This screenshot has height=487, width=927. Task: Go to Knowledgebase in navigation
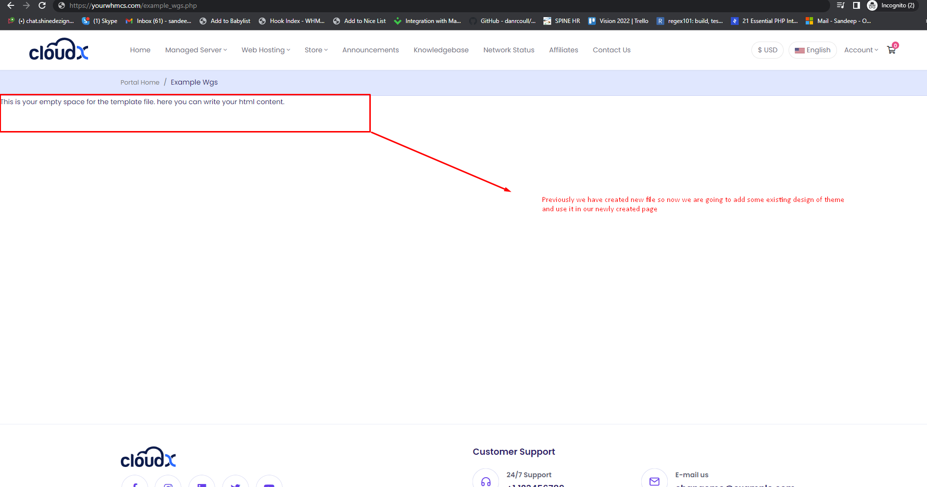pos(441,50)
